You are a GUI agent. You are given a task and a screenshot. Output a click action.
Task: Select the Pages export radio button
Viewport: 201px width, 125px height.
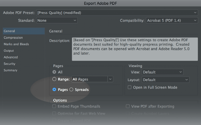tap(54, 89)
